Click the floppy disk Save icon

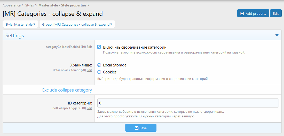coord(137,128)
